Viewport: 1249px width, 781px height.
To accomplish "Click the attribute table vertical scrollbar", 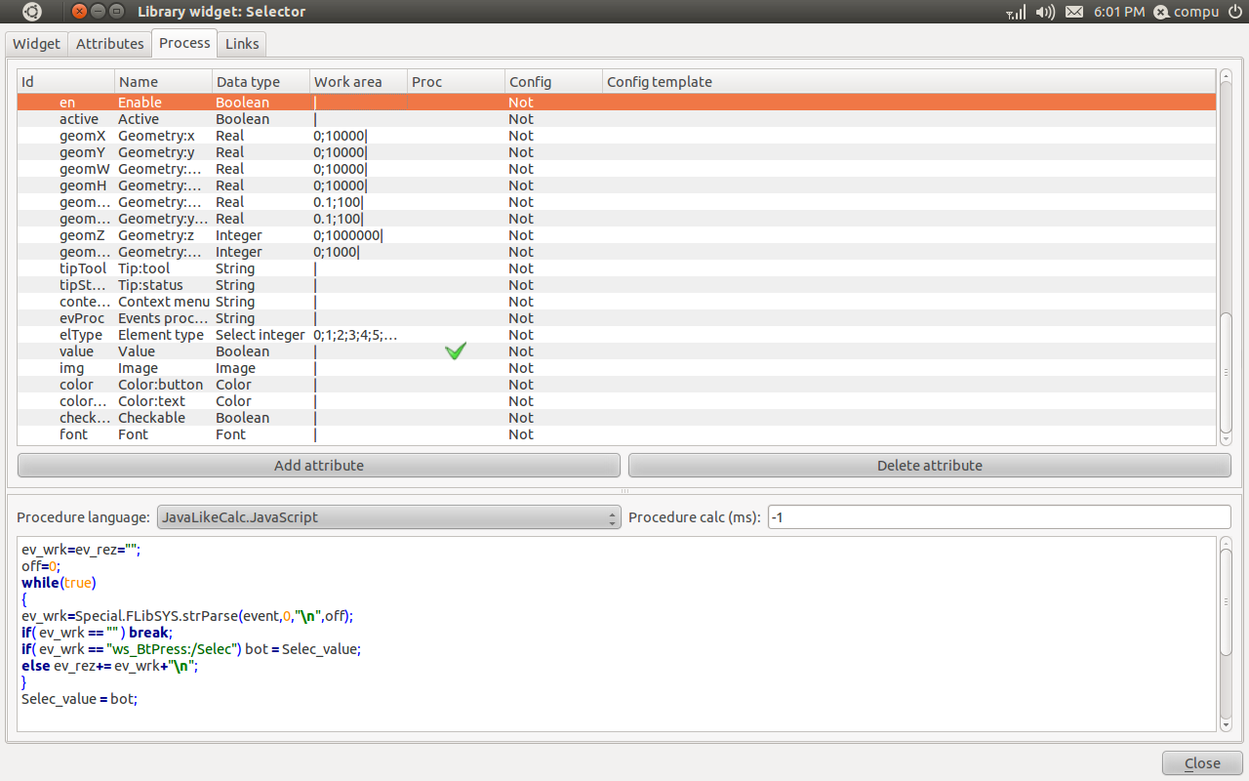I will pyautogui.click(x=1226, y=371).
